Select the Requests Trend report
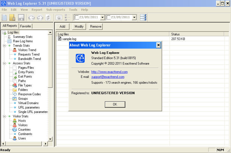The height and width of the screenshot is (153, 231). tap(29, 54)
